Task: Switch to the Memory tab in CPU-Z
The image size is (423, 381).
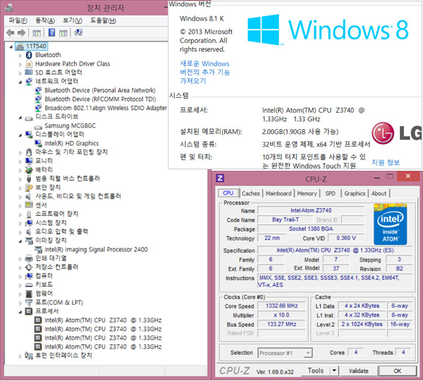Action: (x=307, y=193)
